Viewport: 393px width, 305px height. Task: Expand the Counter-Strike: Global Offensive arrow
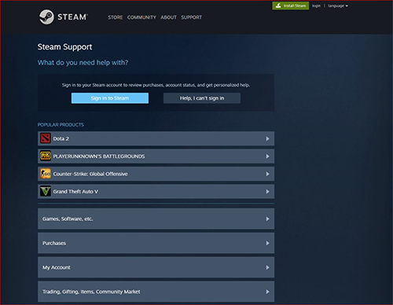tap(267, 174)
